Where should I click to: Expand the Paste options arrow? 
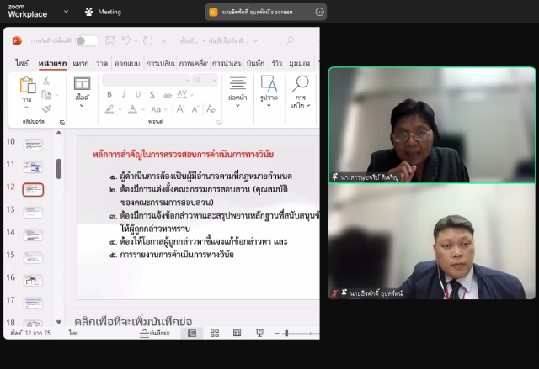coord(26,108)
